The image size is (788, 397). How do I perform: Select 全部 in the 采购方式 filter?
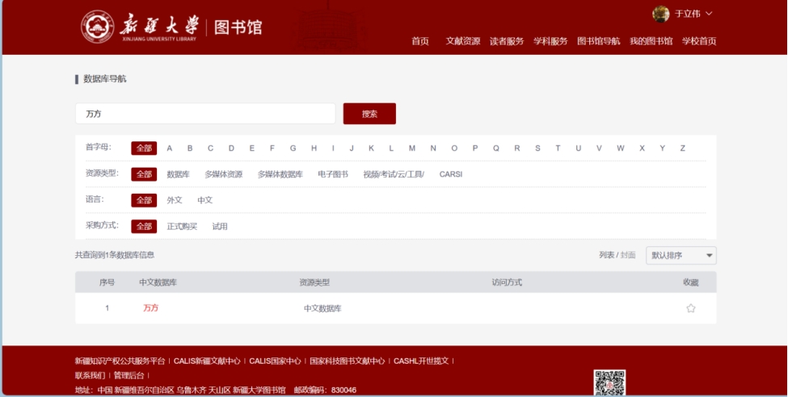click(144, 227)
